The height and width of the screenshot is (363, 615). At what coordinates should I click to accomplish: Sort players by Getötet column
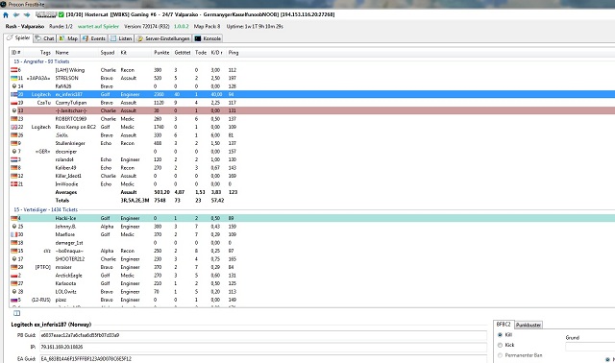183,53
